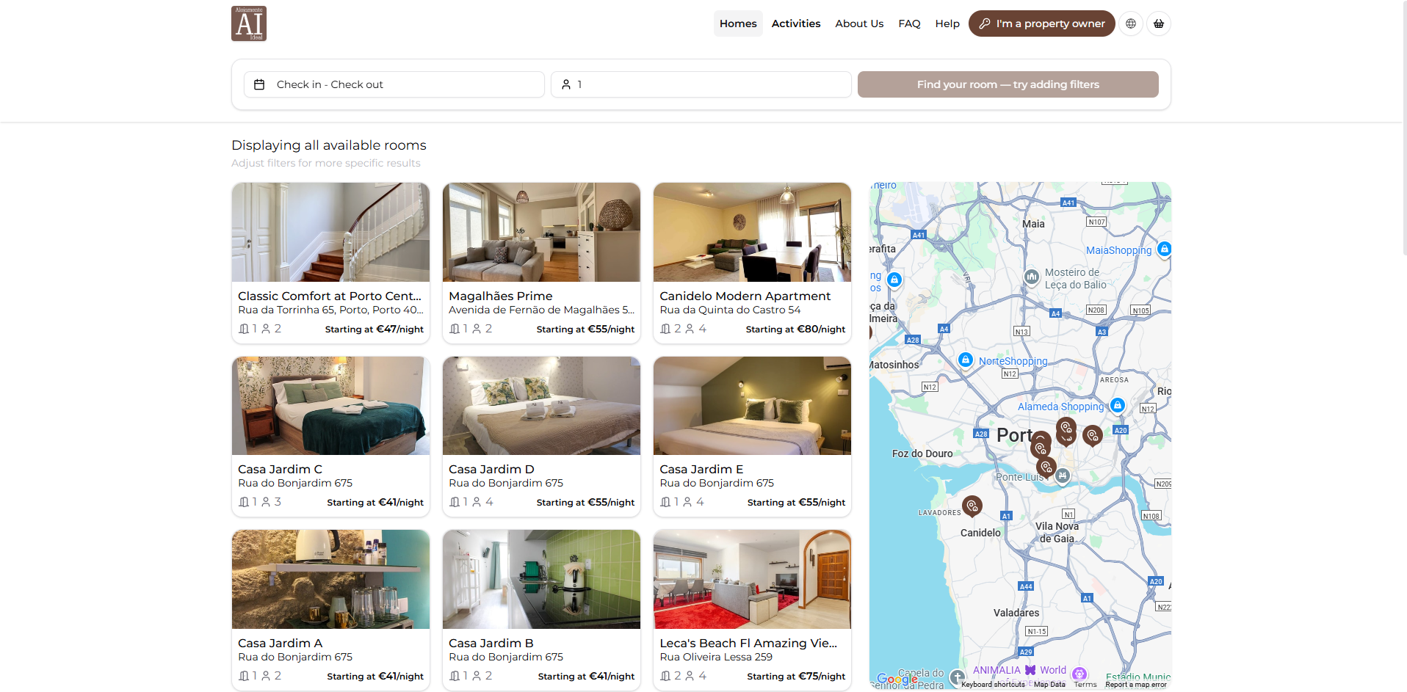
Task: Open the language globe selector
Action: [1131, 23]
